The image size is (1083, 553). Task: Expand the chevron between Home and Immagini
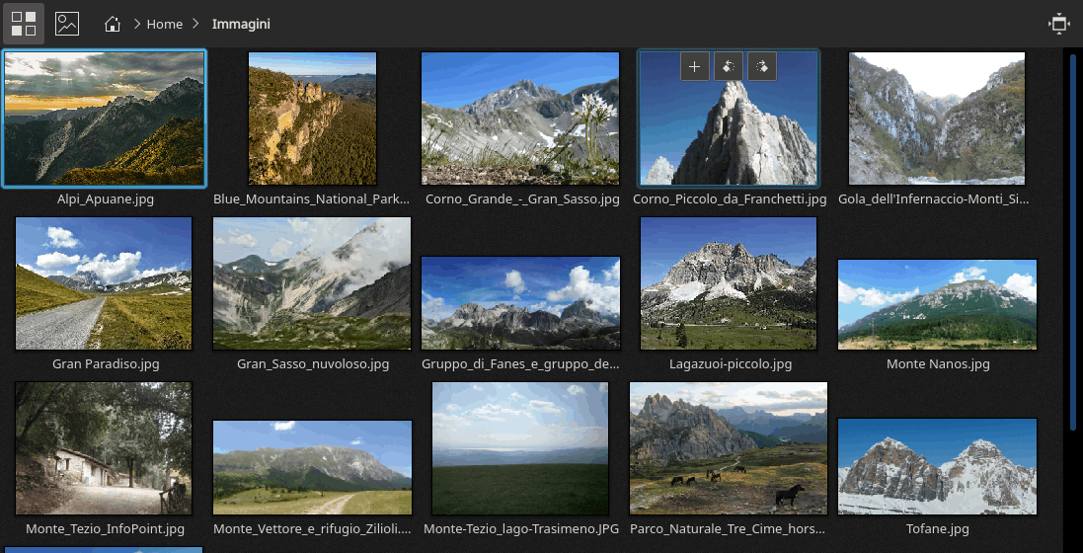click(196, 24)
